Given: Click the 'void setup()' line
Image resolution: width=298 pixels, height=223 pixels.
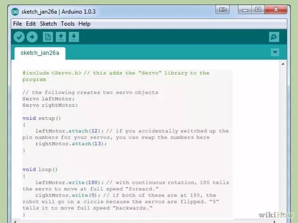Looking at the screenshot, I should (x=42, y=118).
